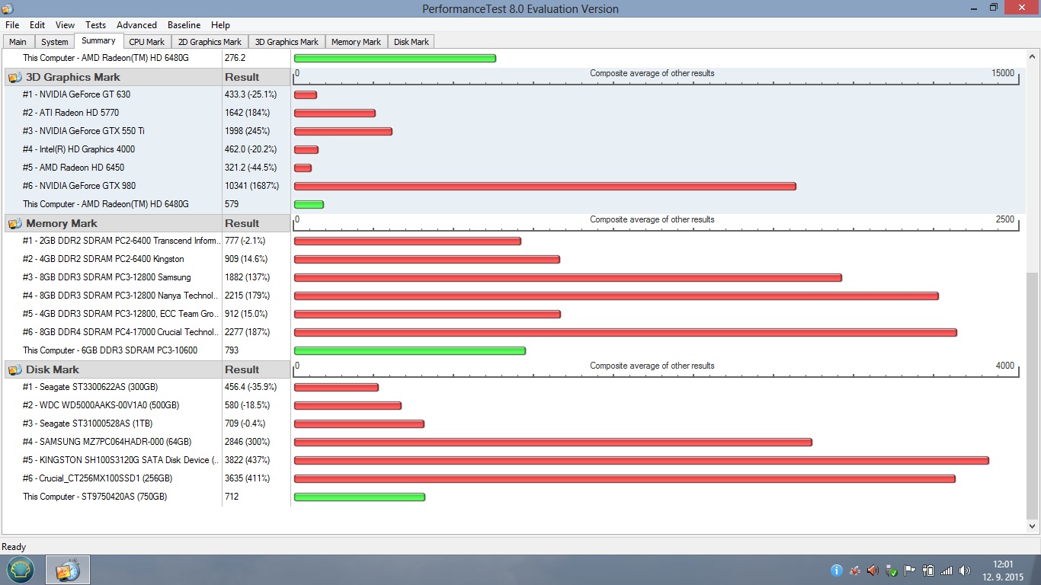Click the result value '10341 (1687%)'
Image resolution: width=1041 pixels, height=585 pixels.
tap(251, 186)
